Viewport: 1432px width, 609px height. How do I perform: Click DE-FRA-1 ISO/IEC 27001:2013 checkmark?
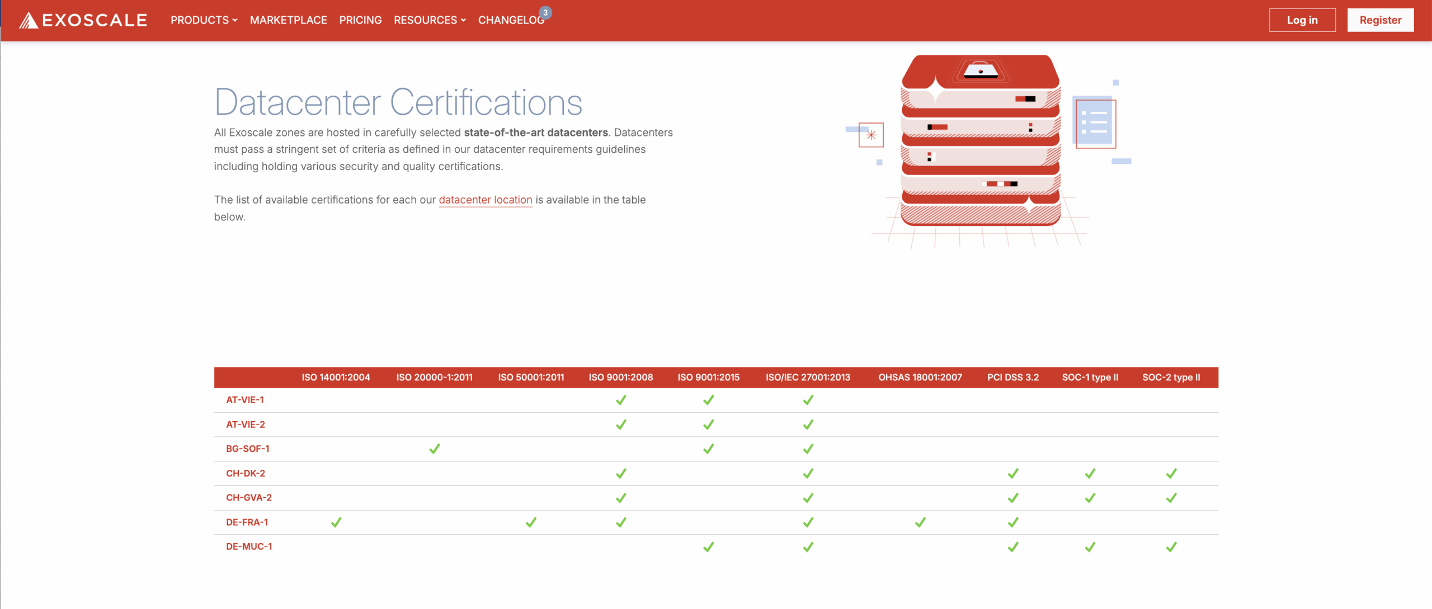[808, 522]
